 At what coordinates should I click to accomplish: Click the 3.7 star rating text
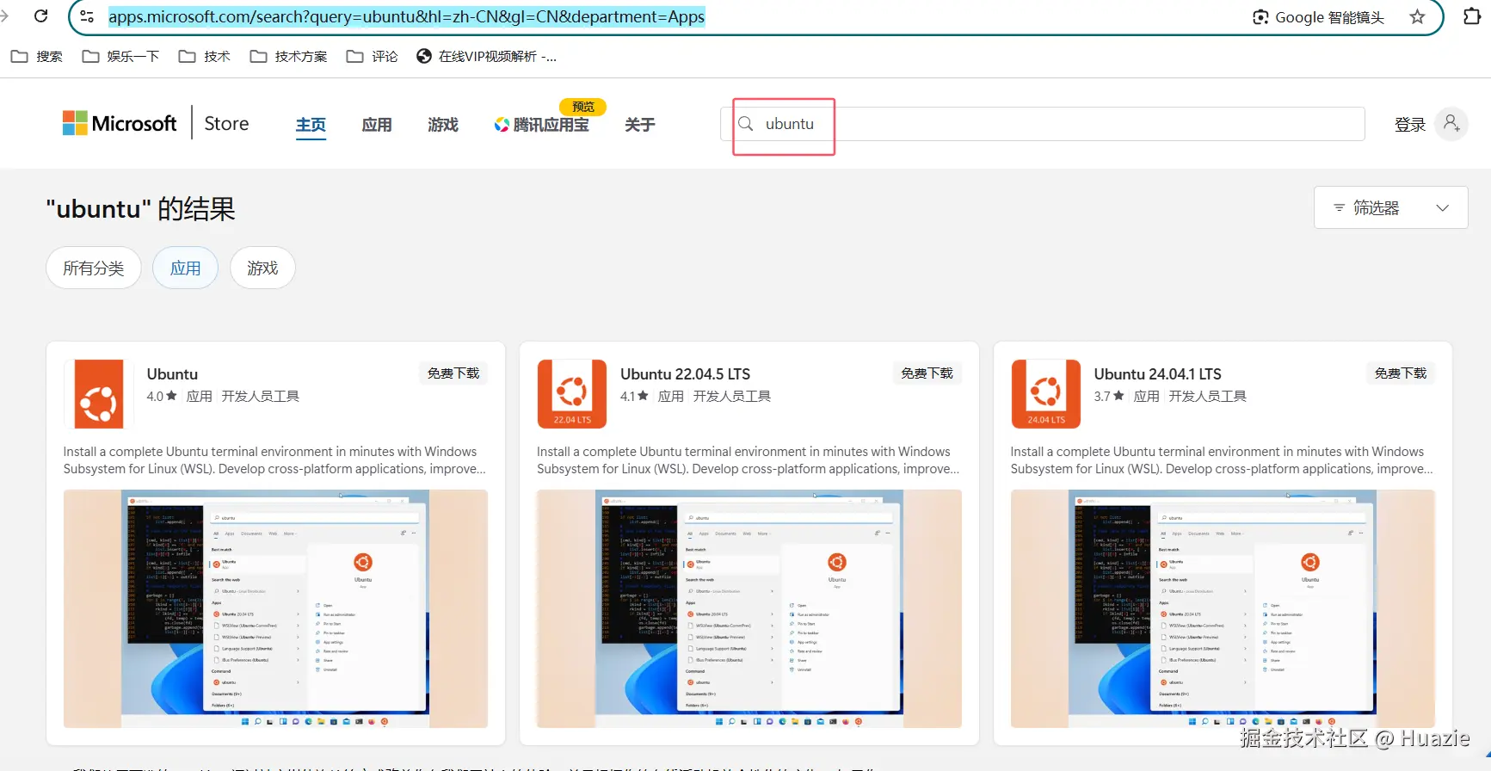pos(1109,396)
